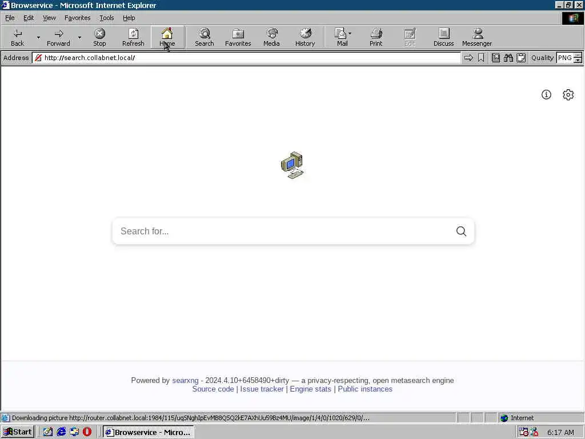Viewport: 585px width, 439px height.
Task: Click the 6:17 AM clock
Action: pyautogui.click(x=561, y=433)
